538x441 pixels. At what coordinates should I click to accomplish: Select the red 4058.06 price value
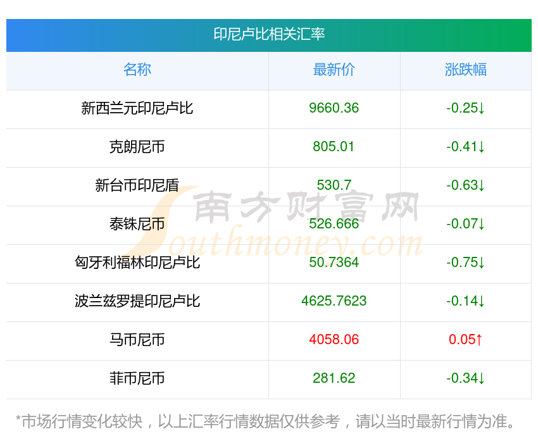click(x=334, y=340)
